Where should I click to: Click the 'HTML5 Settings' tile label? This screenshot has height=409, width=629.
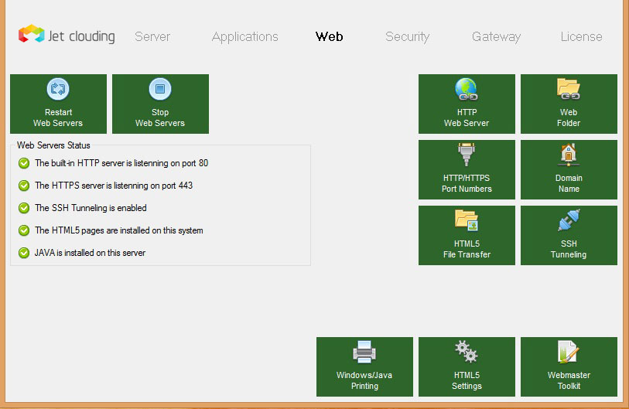[467, 380]
